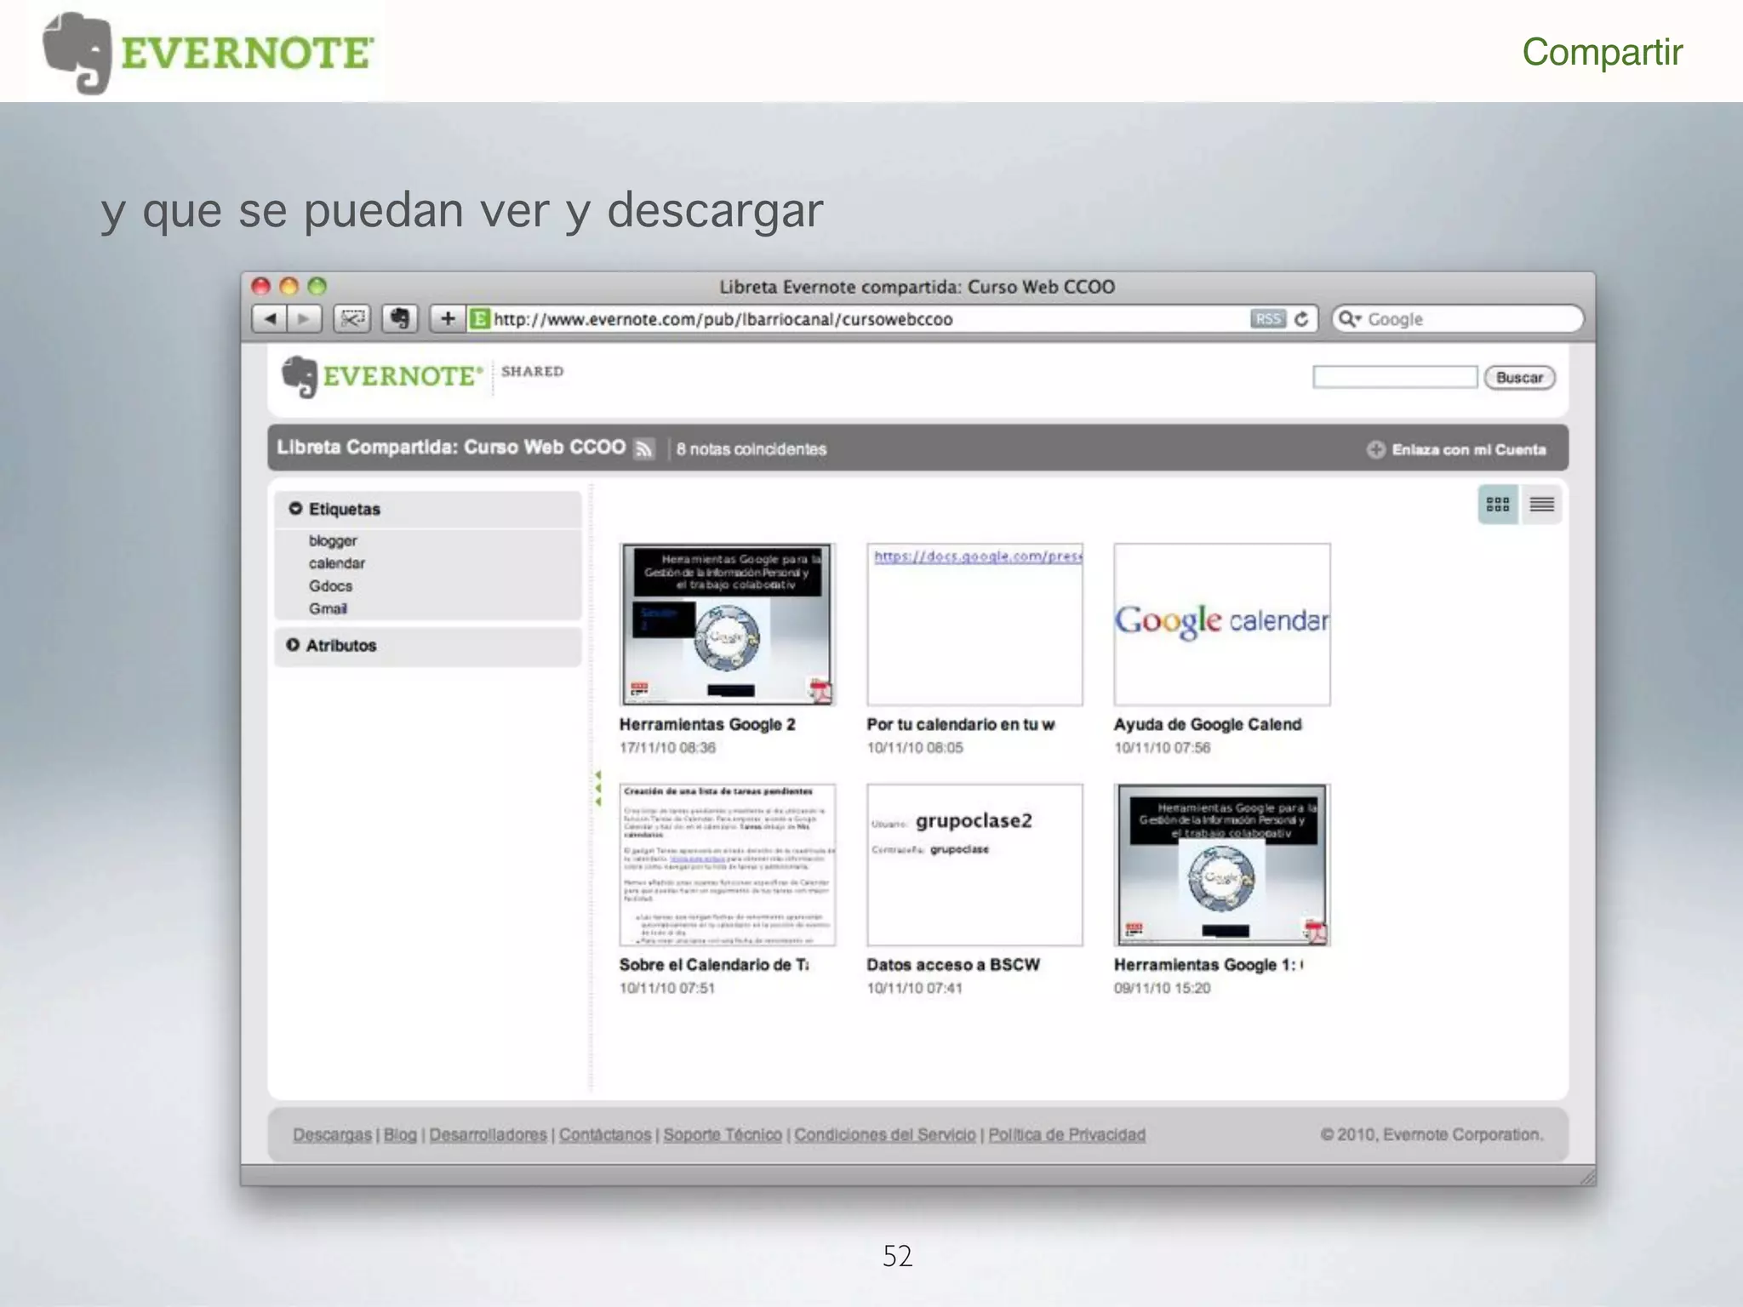Screen dimensions: 1743x1307
Task: Open the notebook RSS feed icon
Action: 644,448
